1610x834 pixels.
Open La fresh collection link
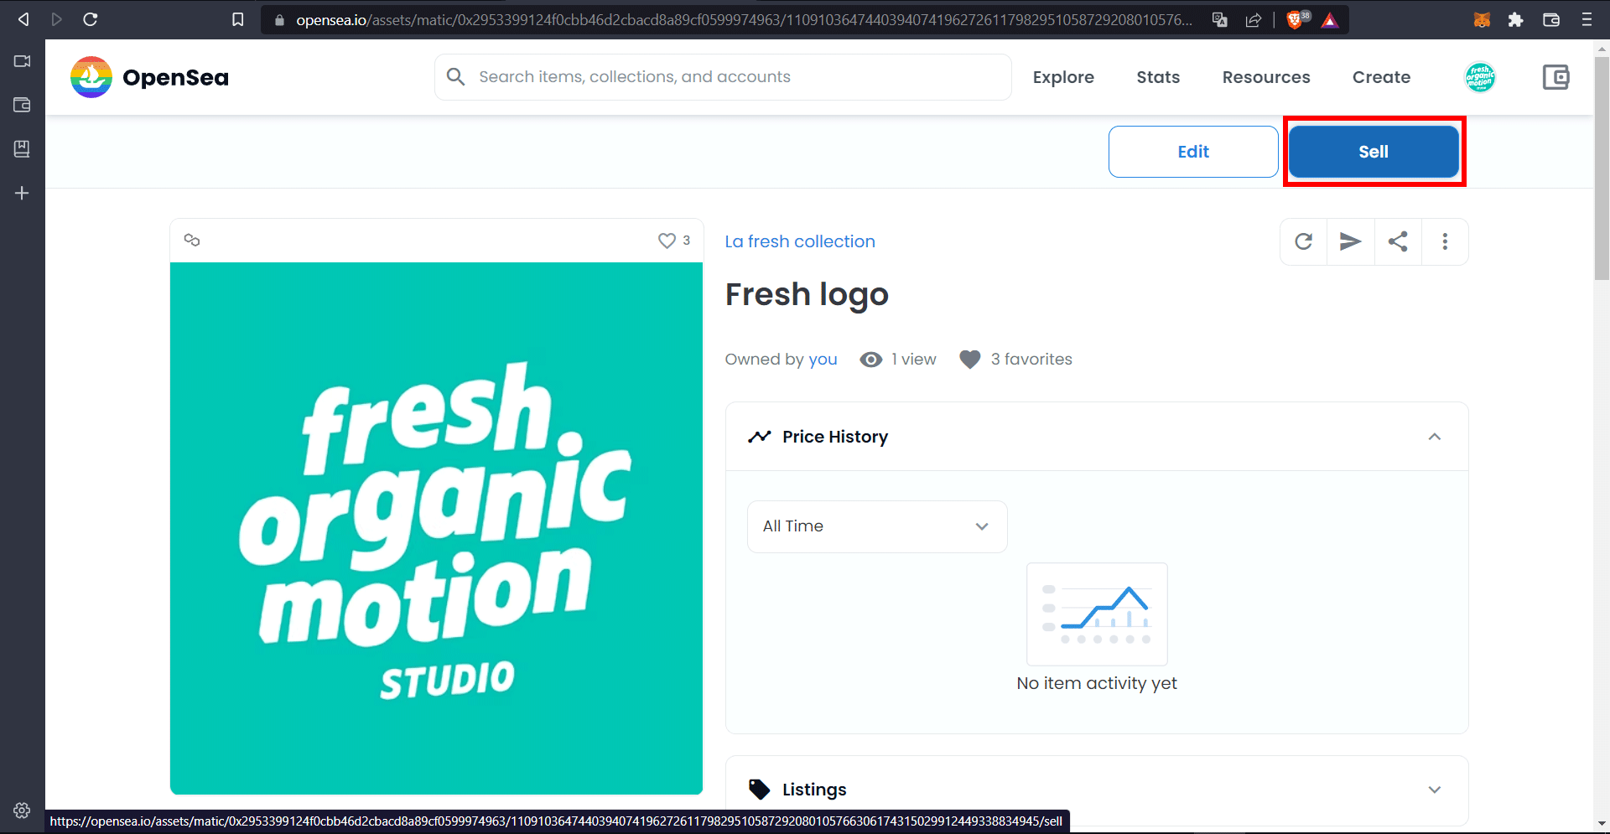[x=800, y=241]
